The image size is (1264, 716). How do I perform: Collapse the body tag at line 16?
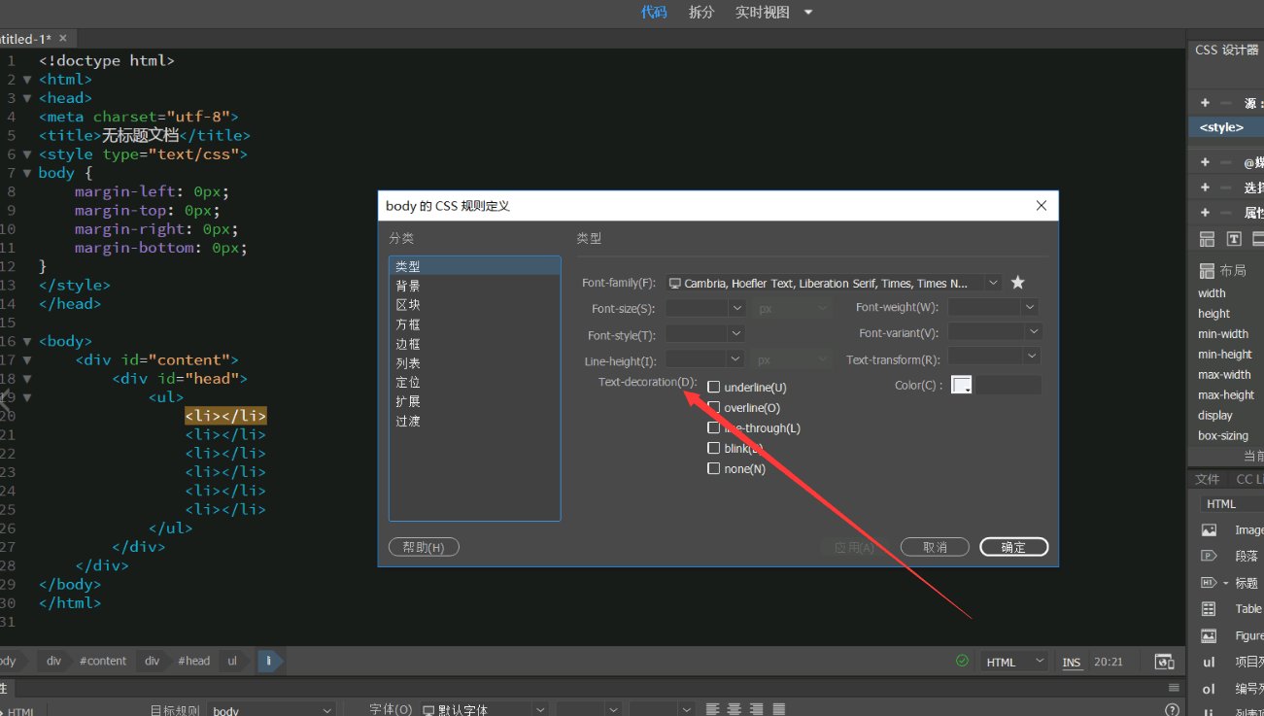[x=27, y=342]
